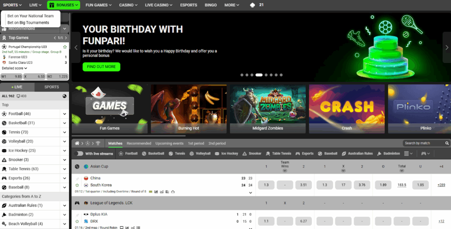Open the Casino dropdown menu
This screenshot has height=229, width=451.
(128, 5)
